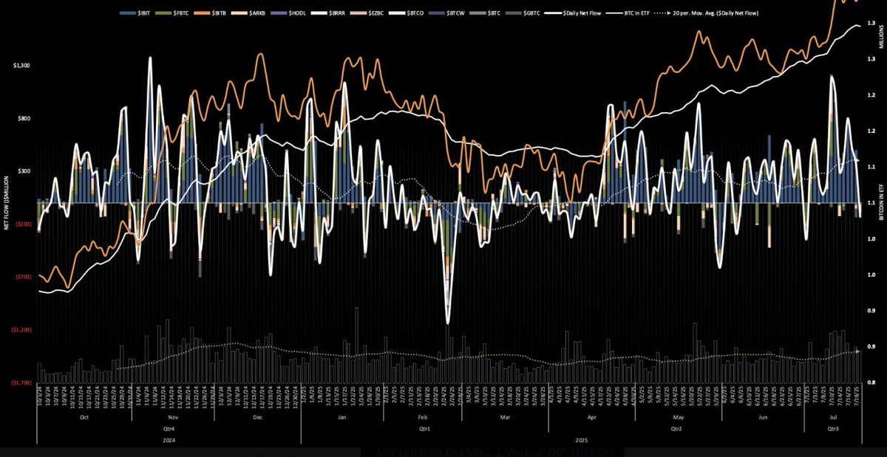Click the $800 axis label
Viewport: 887px width, 457px height.
pos(24,118)
